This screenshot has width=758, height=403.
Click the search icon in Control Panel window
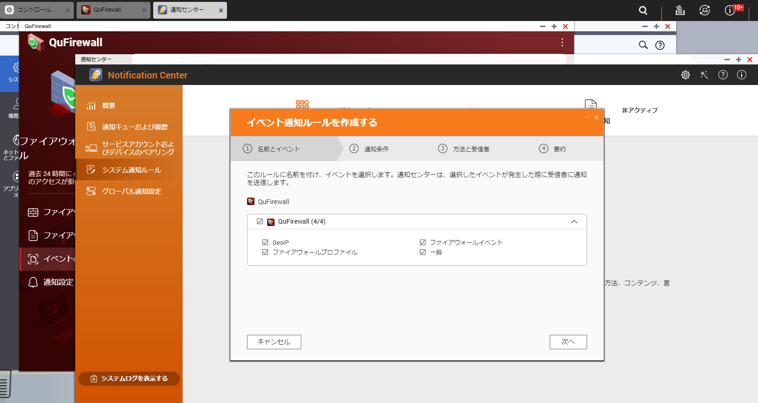click(x=643, y=45)
